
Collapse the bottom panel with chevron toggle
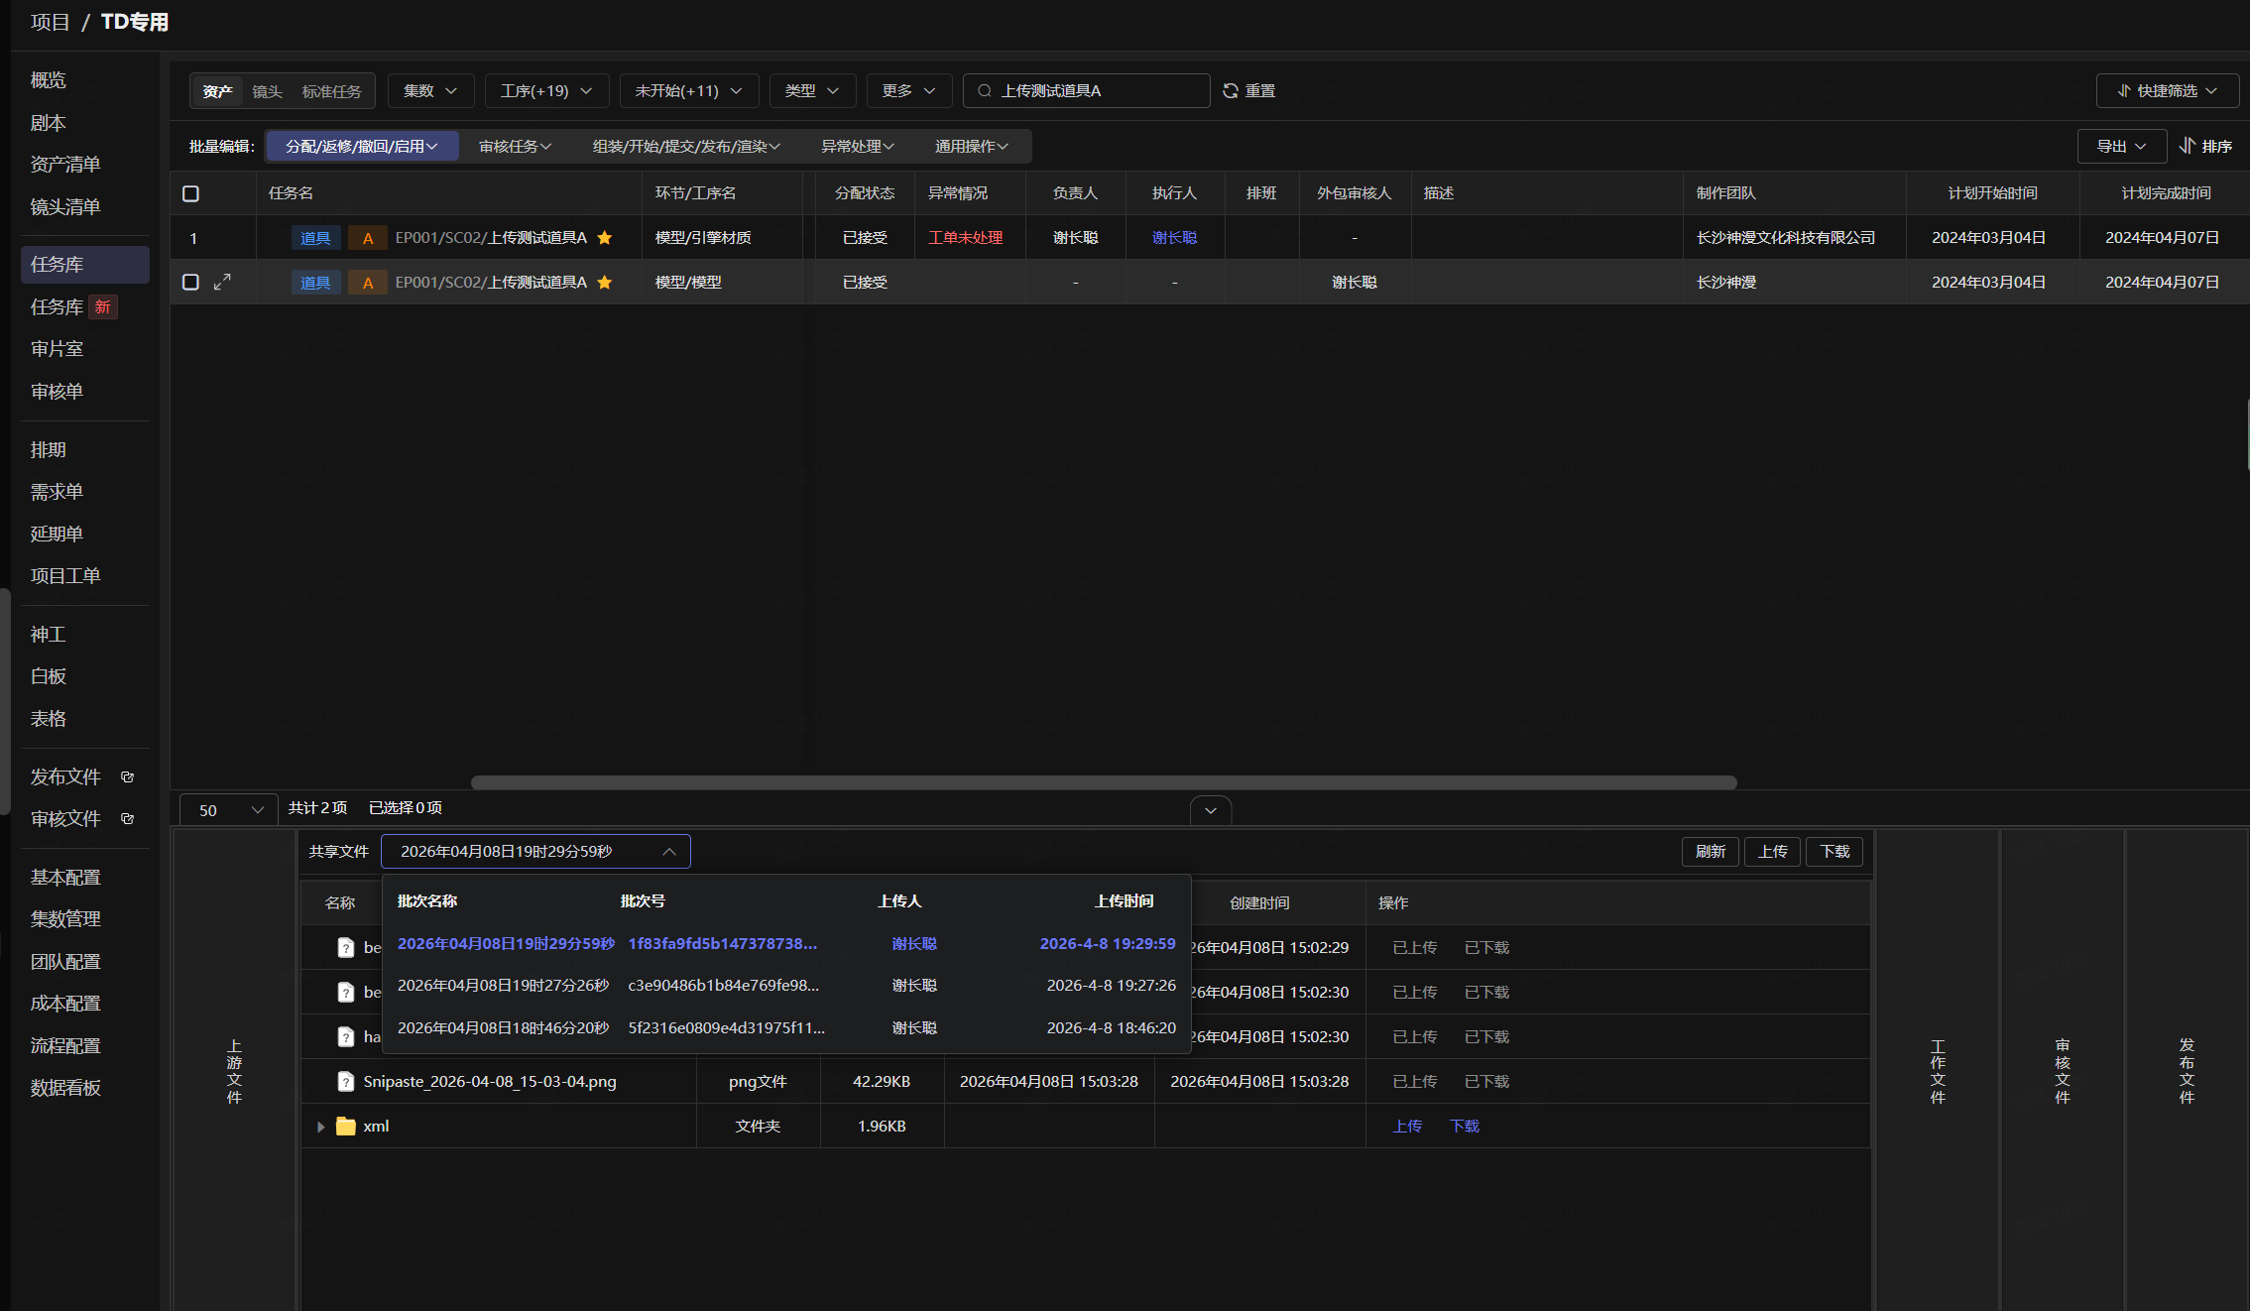point(1211,810)
